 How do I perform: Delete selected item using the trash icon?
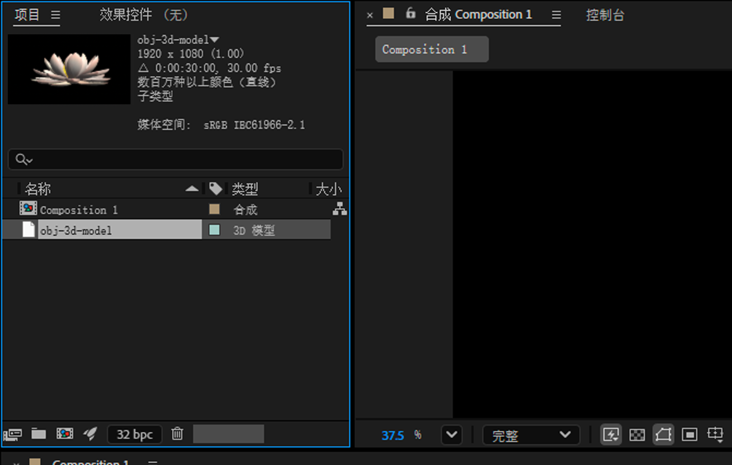(177, 434)
